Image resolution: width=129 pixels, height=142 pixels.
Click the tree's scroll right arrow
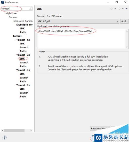tap(31, 130)
